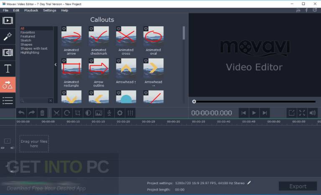Clear the callouts search field
The image size is (321, 195).
pos(51,101)
